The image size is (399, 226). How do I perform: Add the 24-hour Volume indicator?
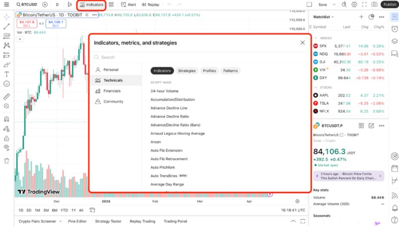(x=164, y=91)
